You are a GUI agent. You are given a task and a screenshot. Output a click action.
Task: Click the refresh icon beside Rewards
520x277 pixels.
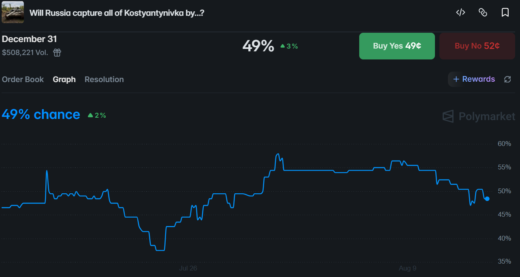[x=507, y=79]
